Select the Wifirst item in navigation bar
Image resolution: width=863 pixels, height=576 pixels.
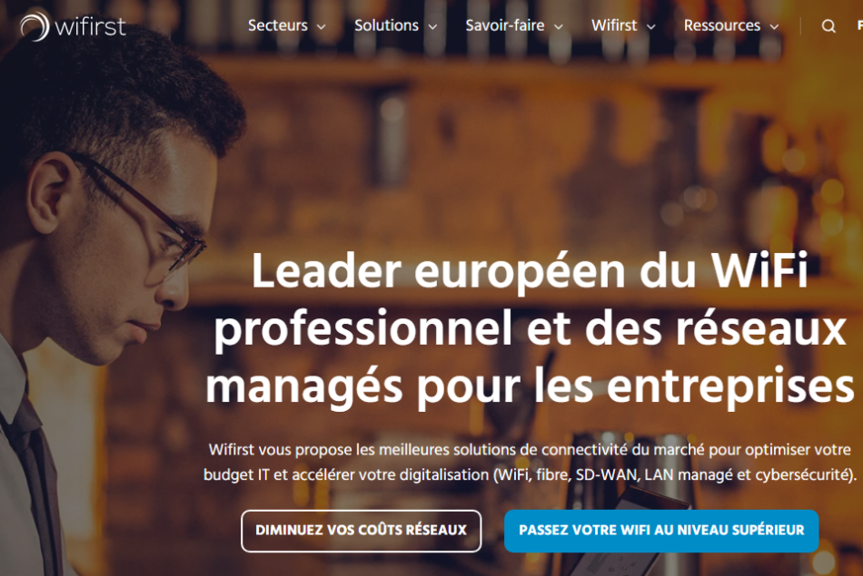click(x=614, y=25)
